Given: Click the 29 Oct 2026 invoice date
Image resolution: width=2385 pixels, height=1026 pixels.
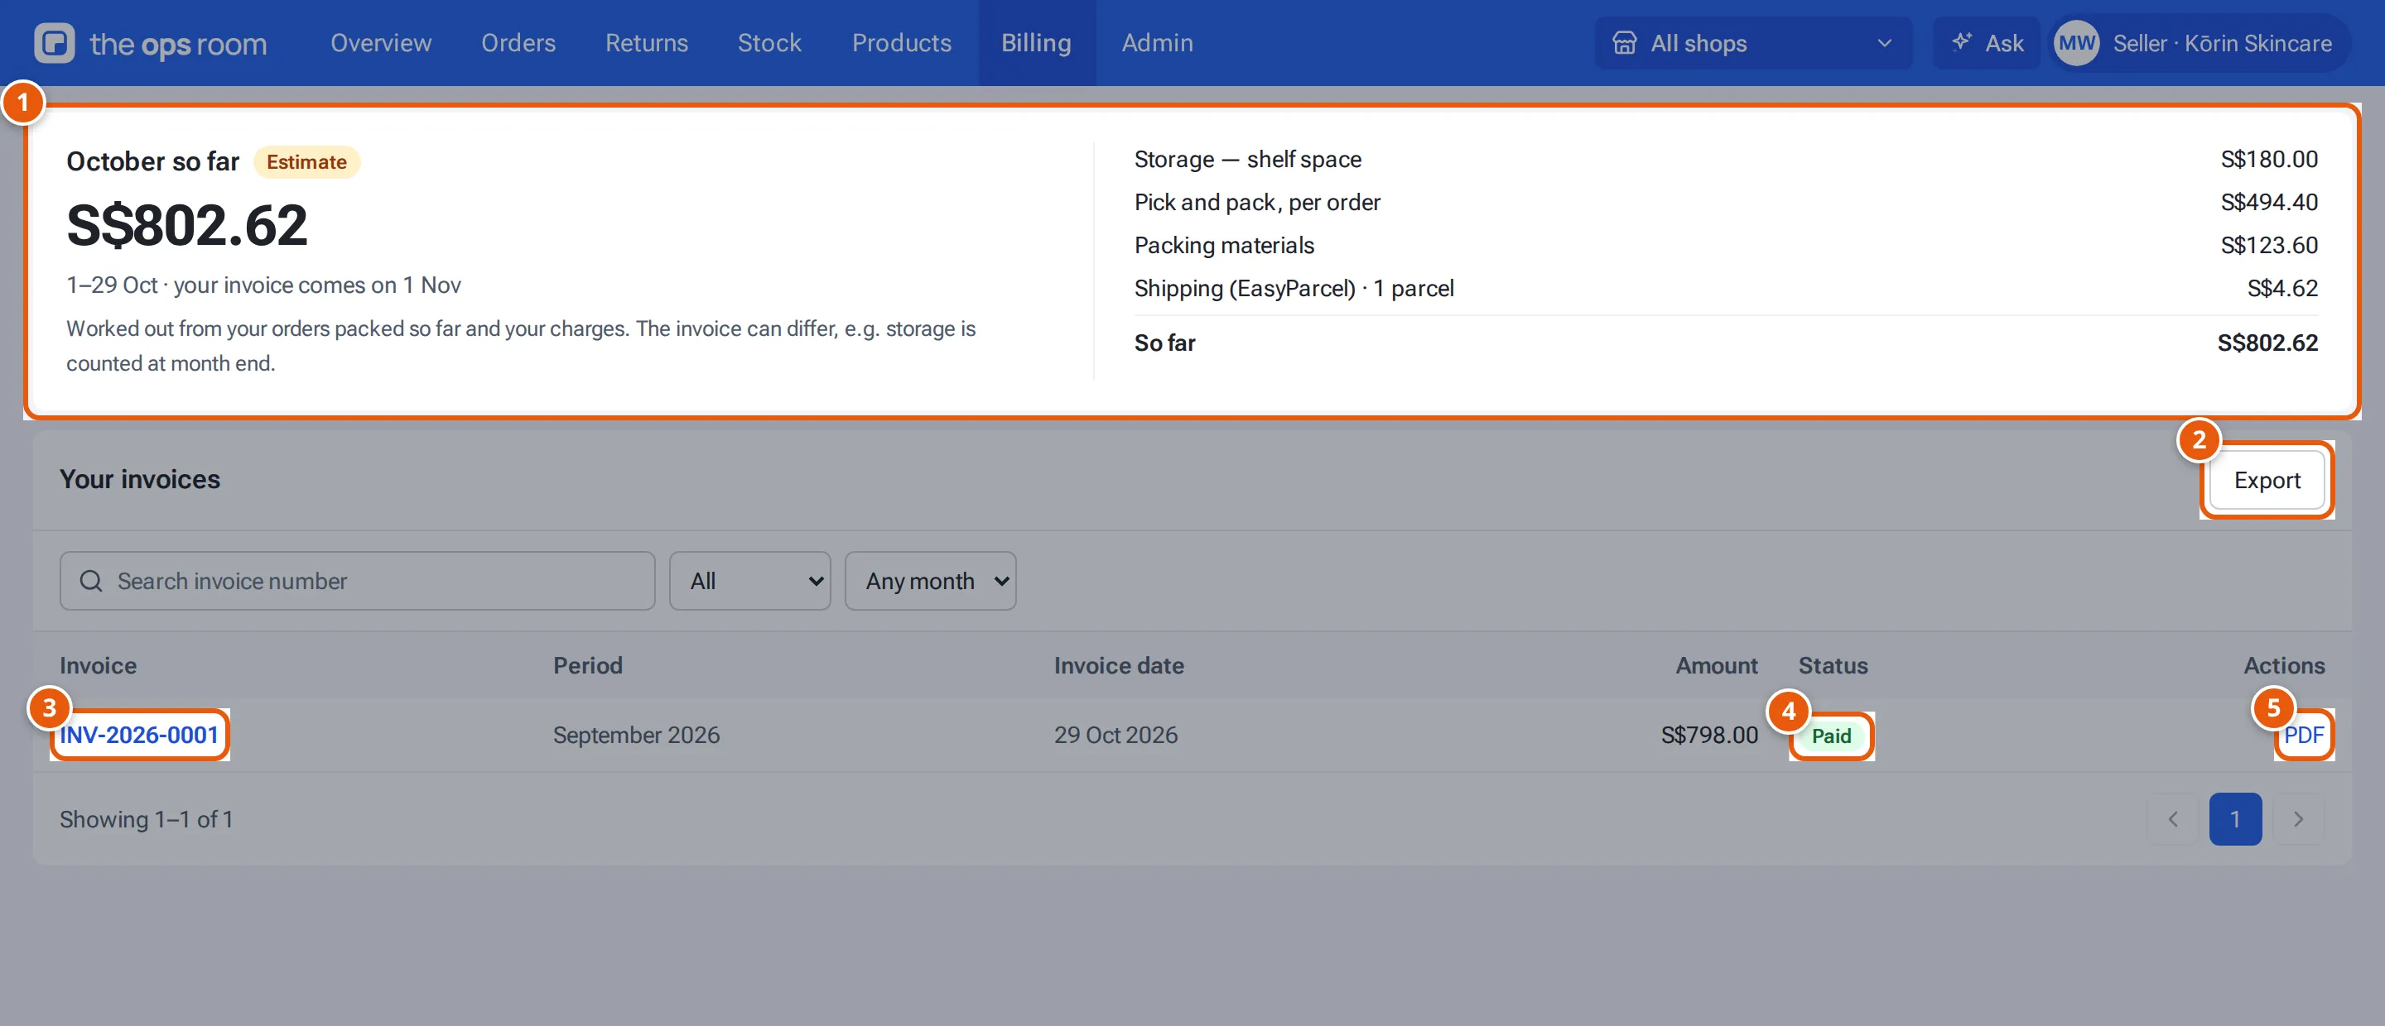Looking at the screenshot, I should point(1115,735).
